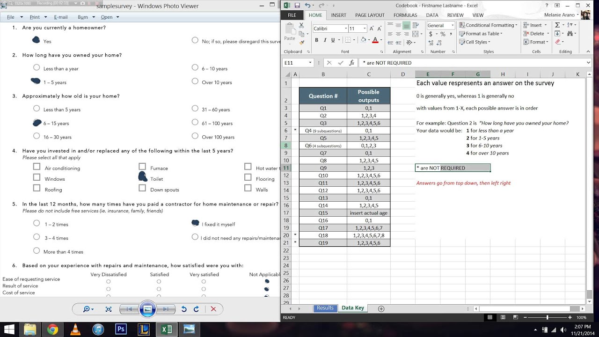Open the PAGE LAYOUT ribbon tab
The width and height of the screenshot is (599, 337).
click(370, 15)
